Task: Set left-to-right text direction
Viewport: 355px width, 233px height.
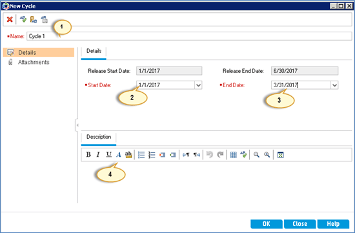Action: (186, 155)
